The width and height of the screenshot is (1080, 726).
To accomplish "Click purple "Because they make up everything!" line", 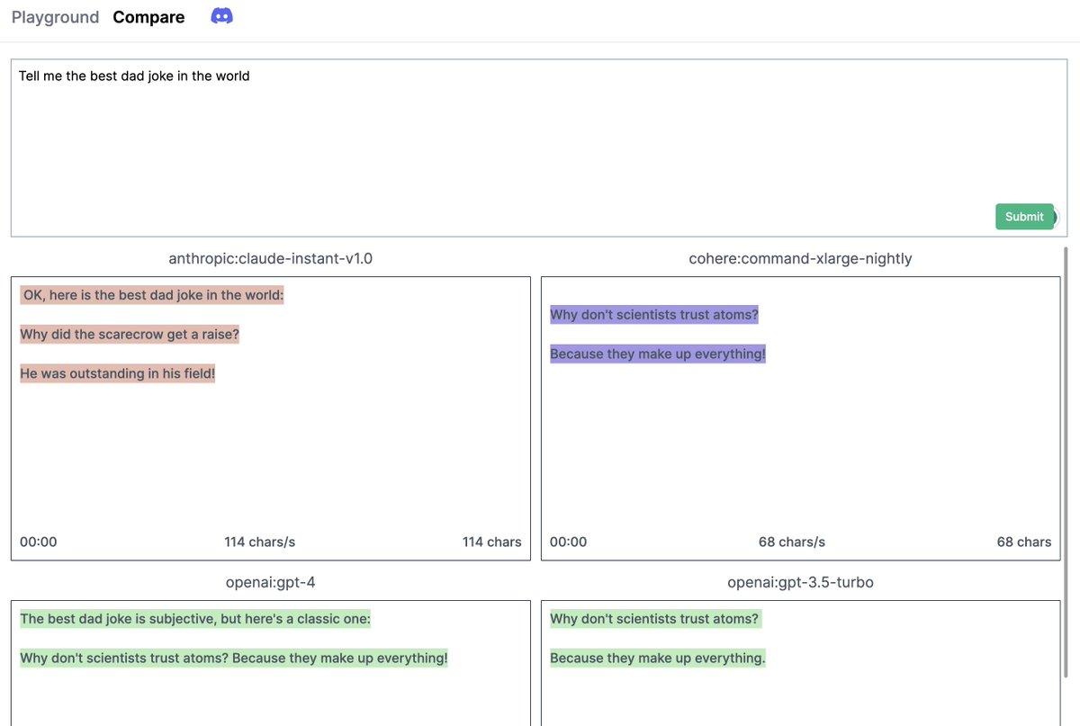I will 658,354.
